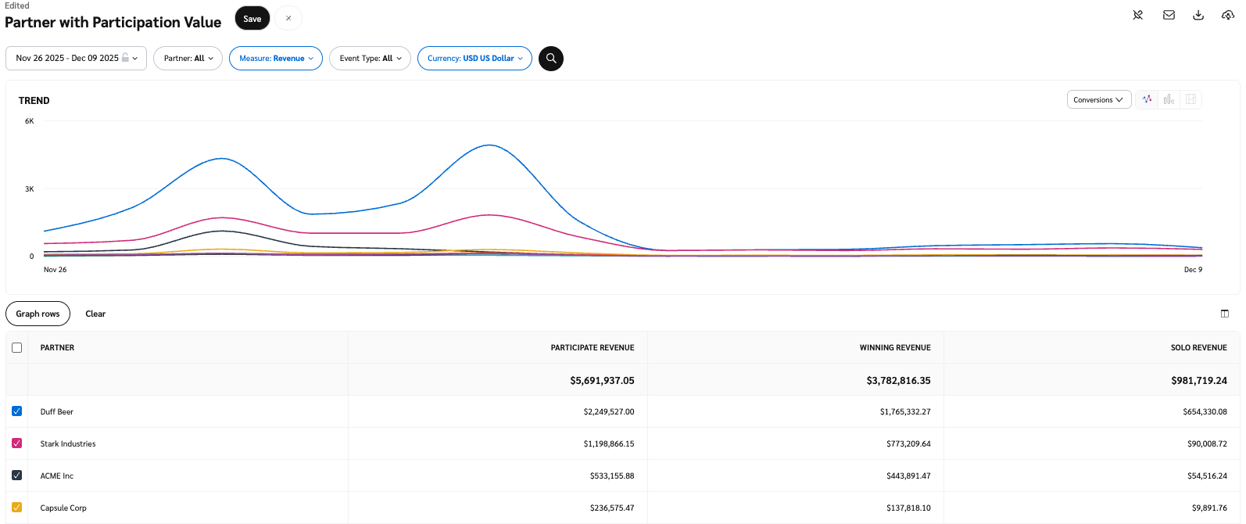Click the email report envelope icon

[1169, 15]
